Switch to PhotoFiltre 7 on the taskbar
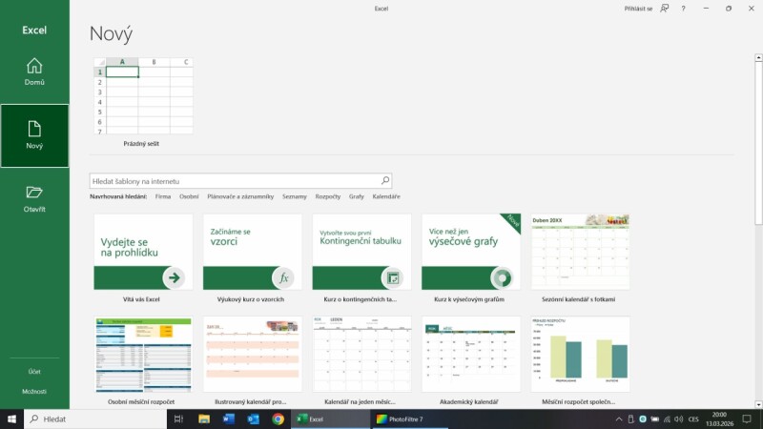763x429 pixels. 409,419
